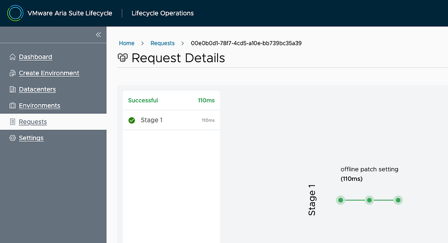Click the last node of the stage timeline
The image size is (448, 243).
pyautogui.click(x=398, y=200)
